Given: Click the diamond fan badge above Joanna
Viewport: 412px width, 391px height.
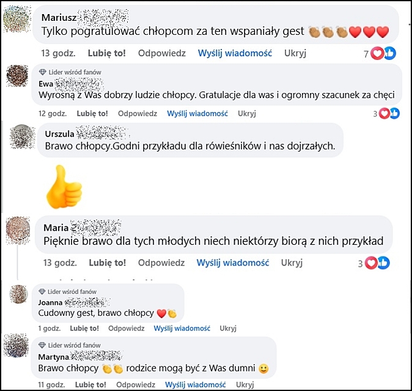Looking at the screenshot, I should 42,292.
